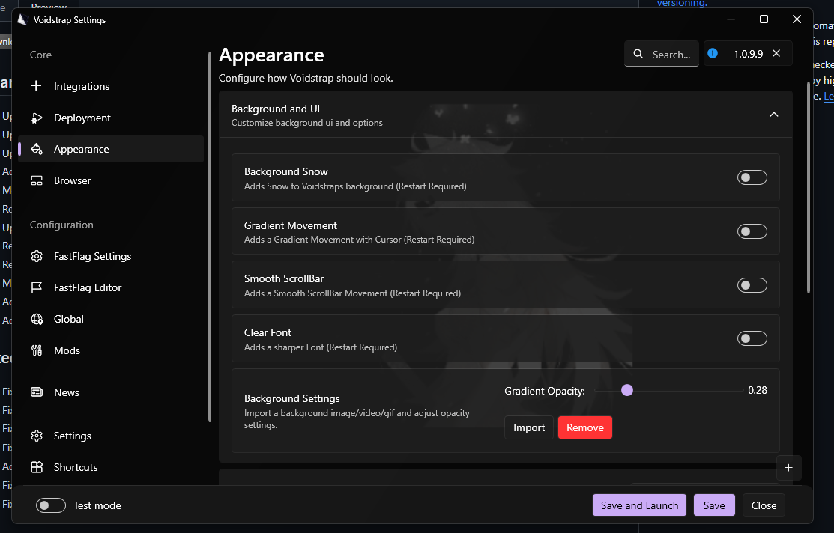Click the Close button at bottom

[764, 505]
